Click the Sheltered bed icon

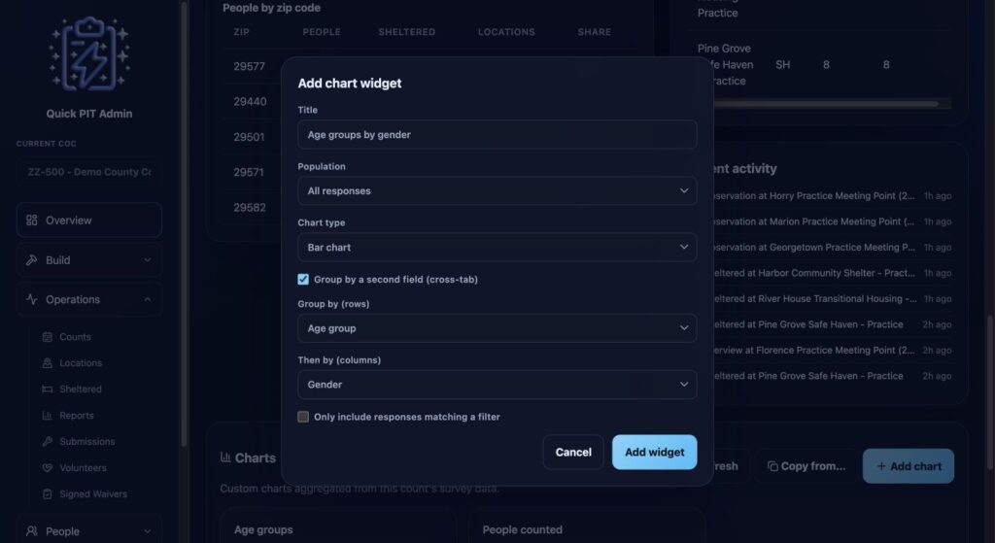[47, 389]
